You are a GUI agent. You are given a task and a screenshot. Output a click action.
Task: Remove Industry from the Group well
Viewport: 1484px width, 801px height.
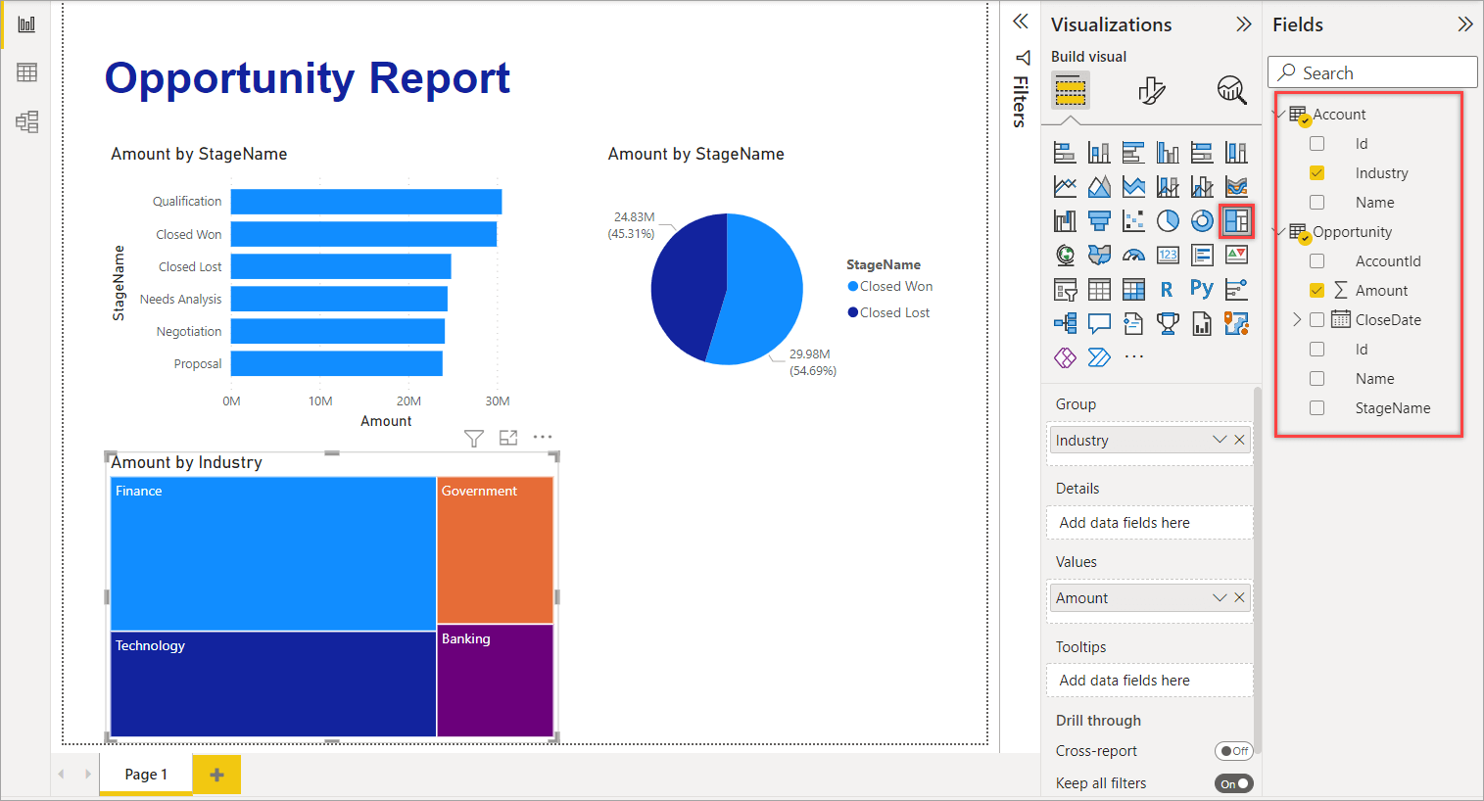click(x=1240, y=440)
